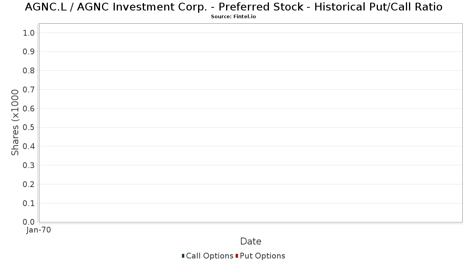Click the 0.4 y-axis tick label
Viewport: 467px width, 262px height.
click(x=29, y=146)
